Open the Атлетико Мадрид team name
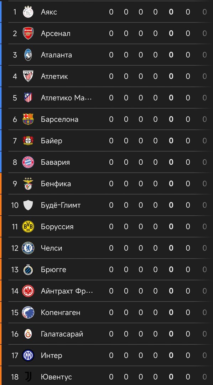 pyautogui.click(x=66, y=98)
